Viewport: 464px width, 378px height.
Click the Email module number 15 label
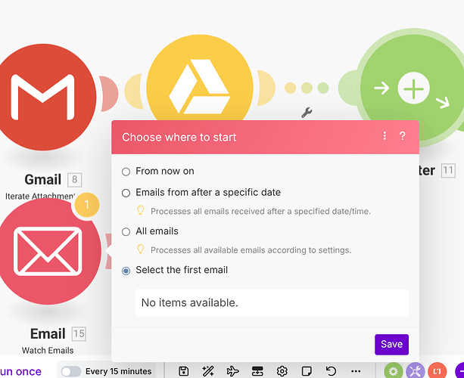[79, 334]
